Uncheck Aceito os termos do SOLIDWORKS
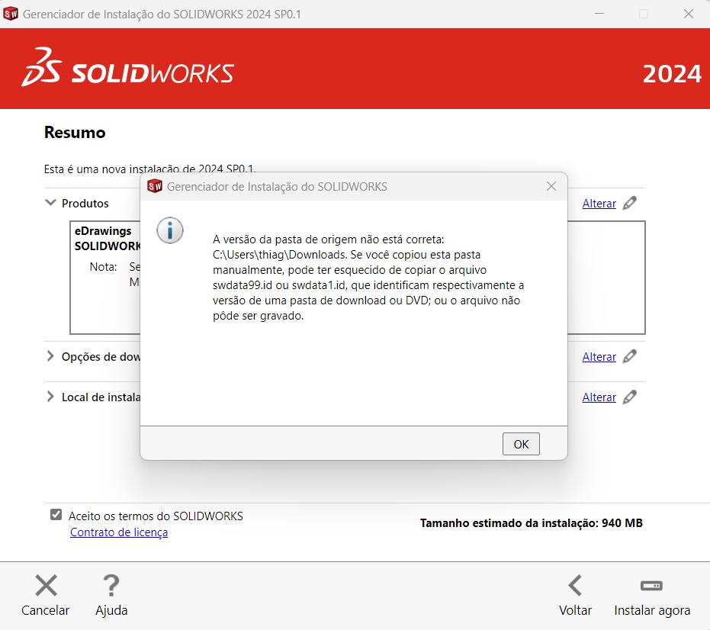This screenshot has height=630, width=710. (56, 515)
